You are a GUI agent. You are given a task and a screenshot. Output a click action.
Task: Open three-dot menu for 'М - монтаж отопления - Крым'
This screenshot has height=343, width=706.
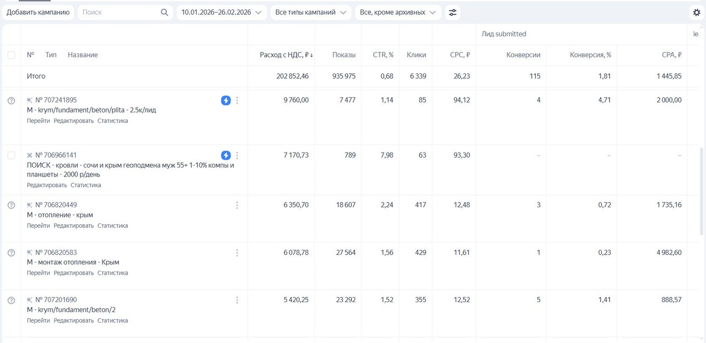coord(237,253)
